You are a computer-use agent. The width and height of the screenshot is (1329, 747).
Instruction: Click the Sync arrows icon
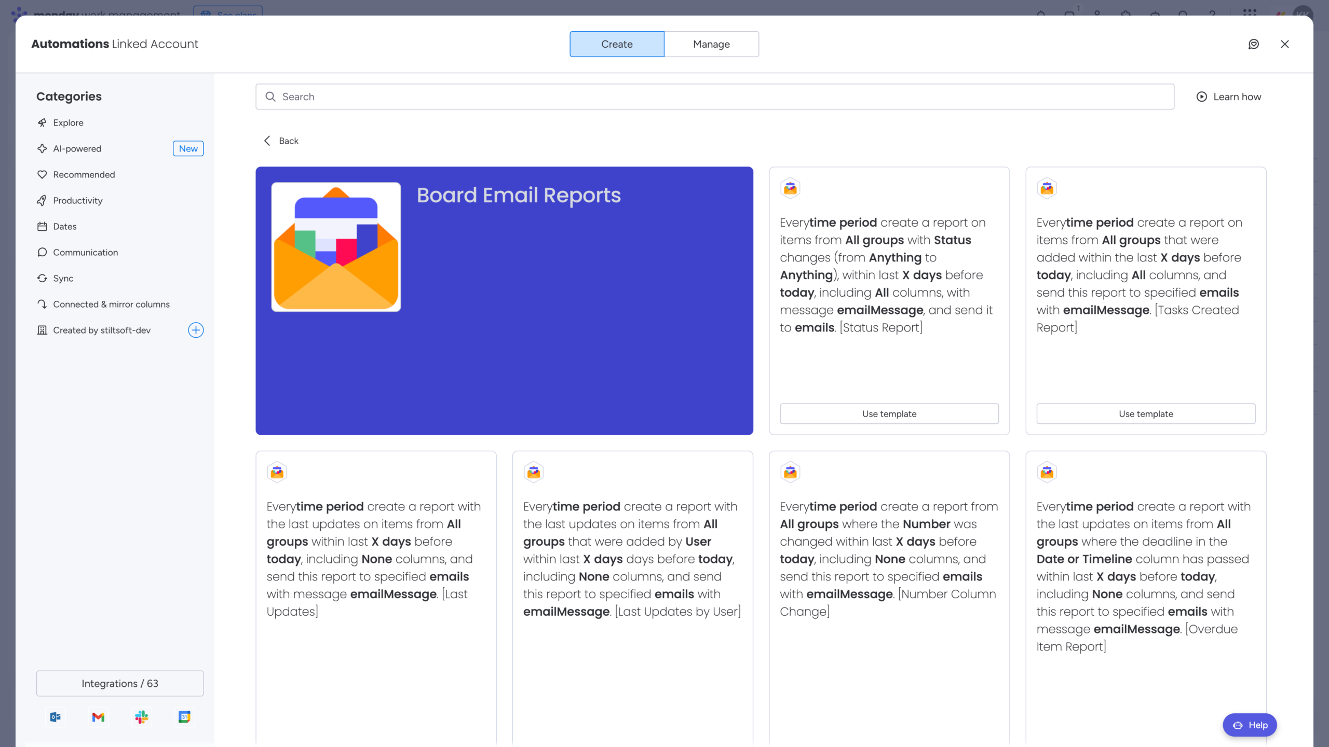(42, 278)
